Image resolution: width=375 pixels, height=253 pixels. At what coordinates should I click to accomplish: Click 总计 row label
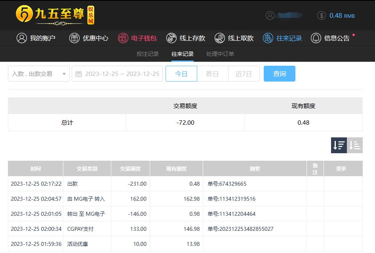[67, 123]
